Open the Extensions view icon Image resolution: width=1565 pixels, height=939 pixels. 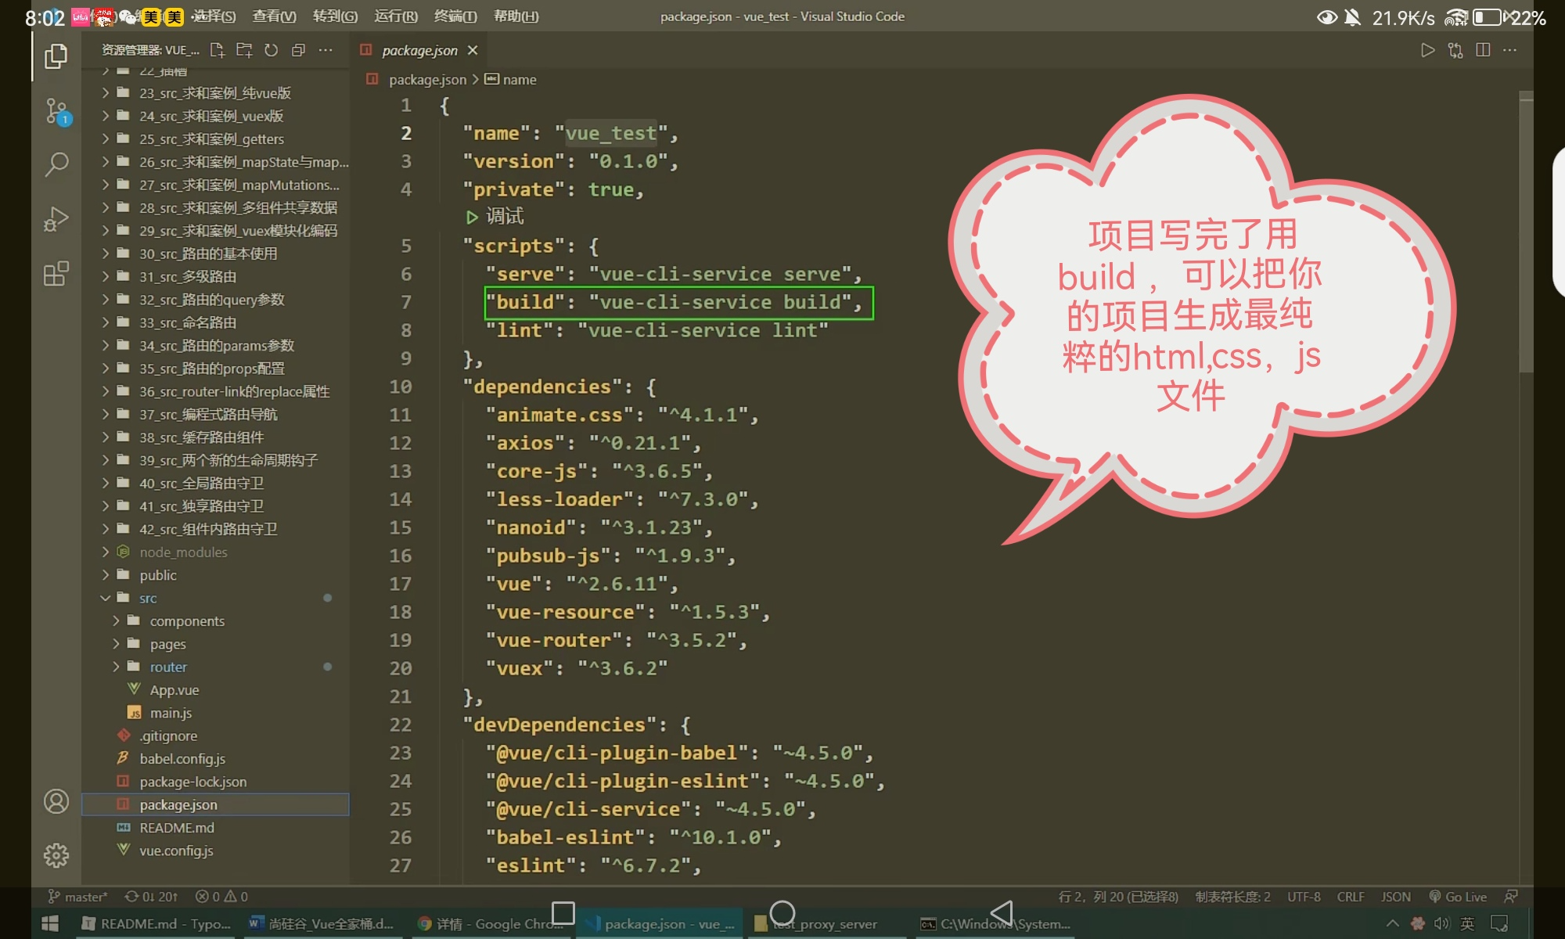pyautogui.click(x=56, y=274)
